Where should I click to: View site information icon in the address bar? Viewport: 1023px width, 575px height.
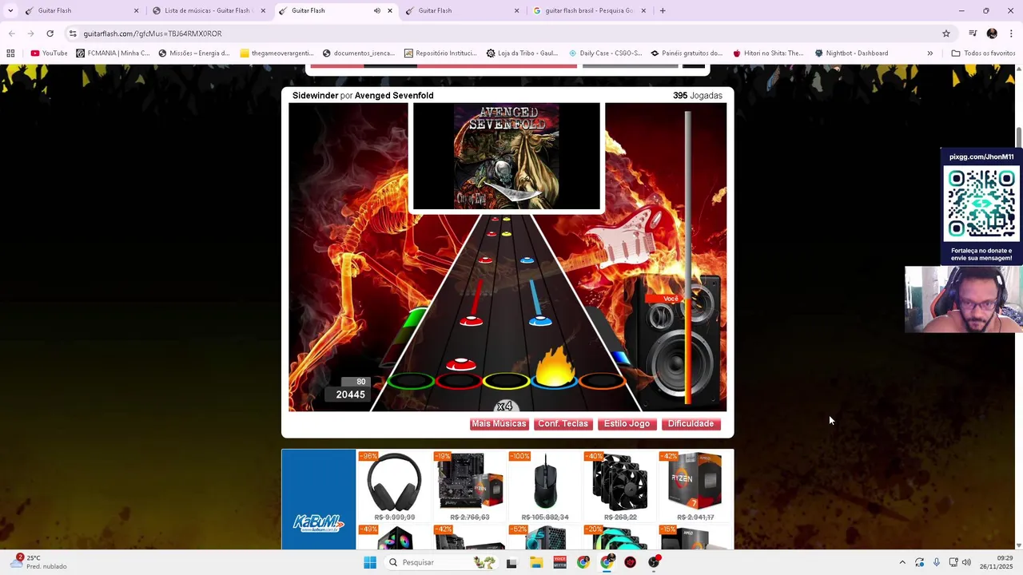pyautogui.click(x=73, y=34)
